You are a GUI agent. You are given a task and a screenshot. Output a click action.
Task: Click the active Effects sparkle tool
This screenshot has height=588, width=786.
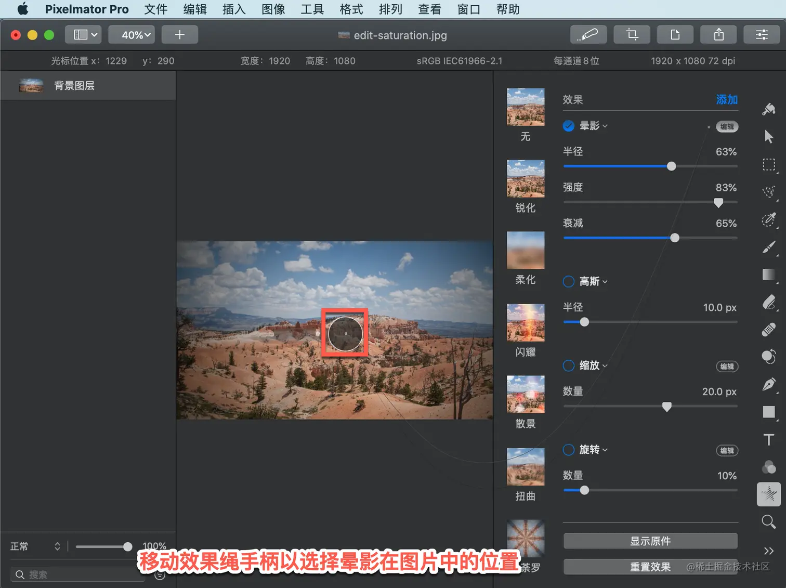click(x=769, y=494)
